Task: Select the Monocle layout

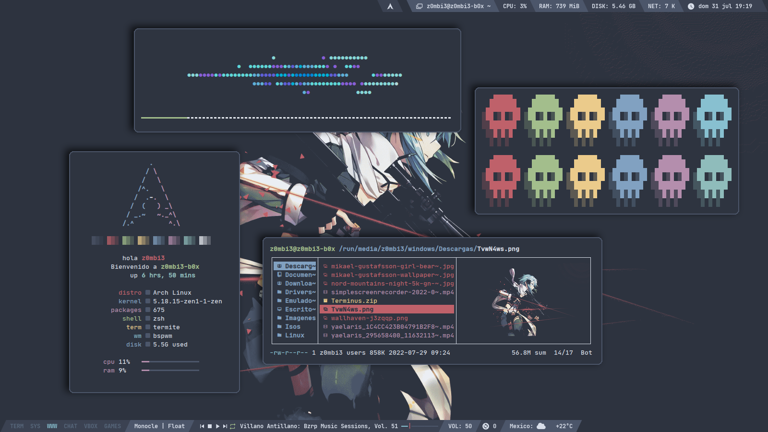Action: click(x=146, y=426)
